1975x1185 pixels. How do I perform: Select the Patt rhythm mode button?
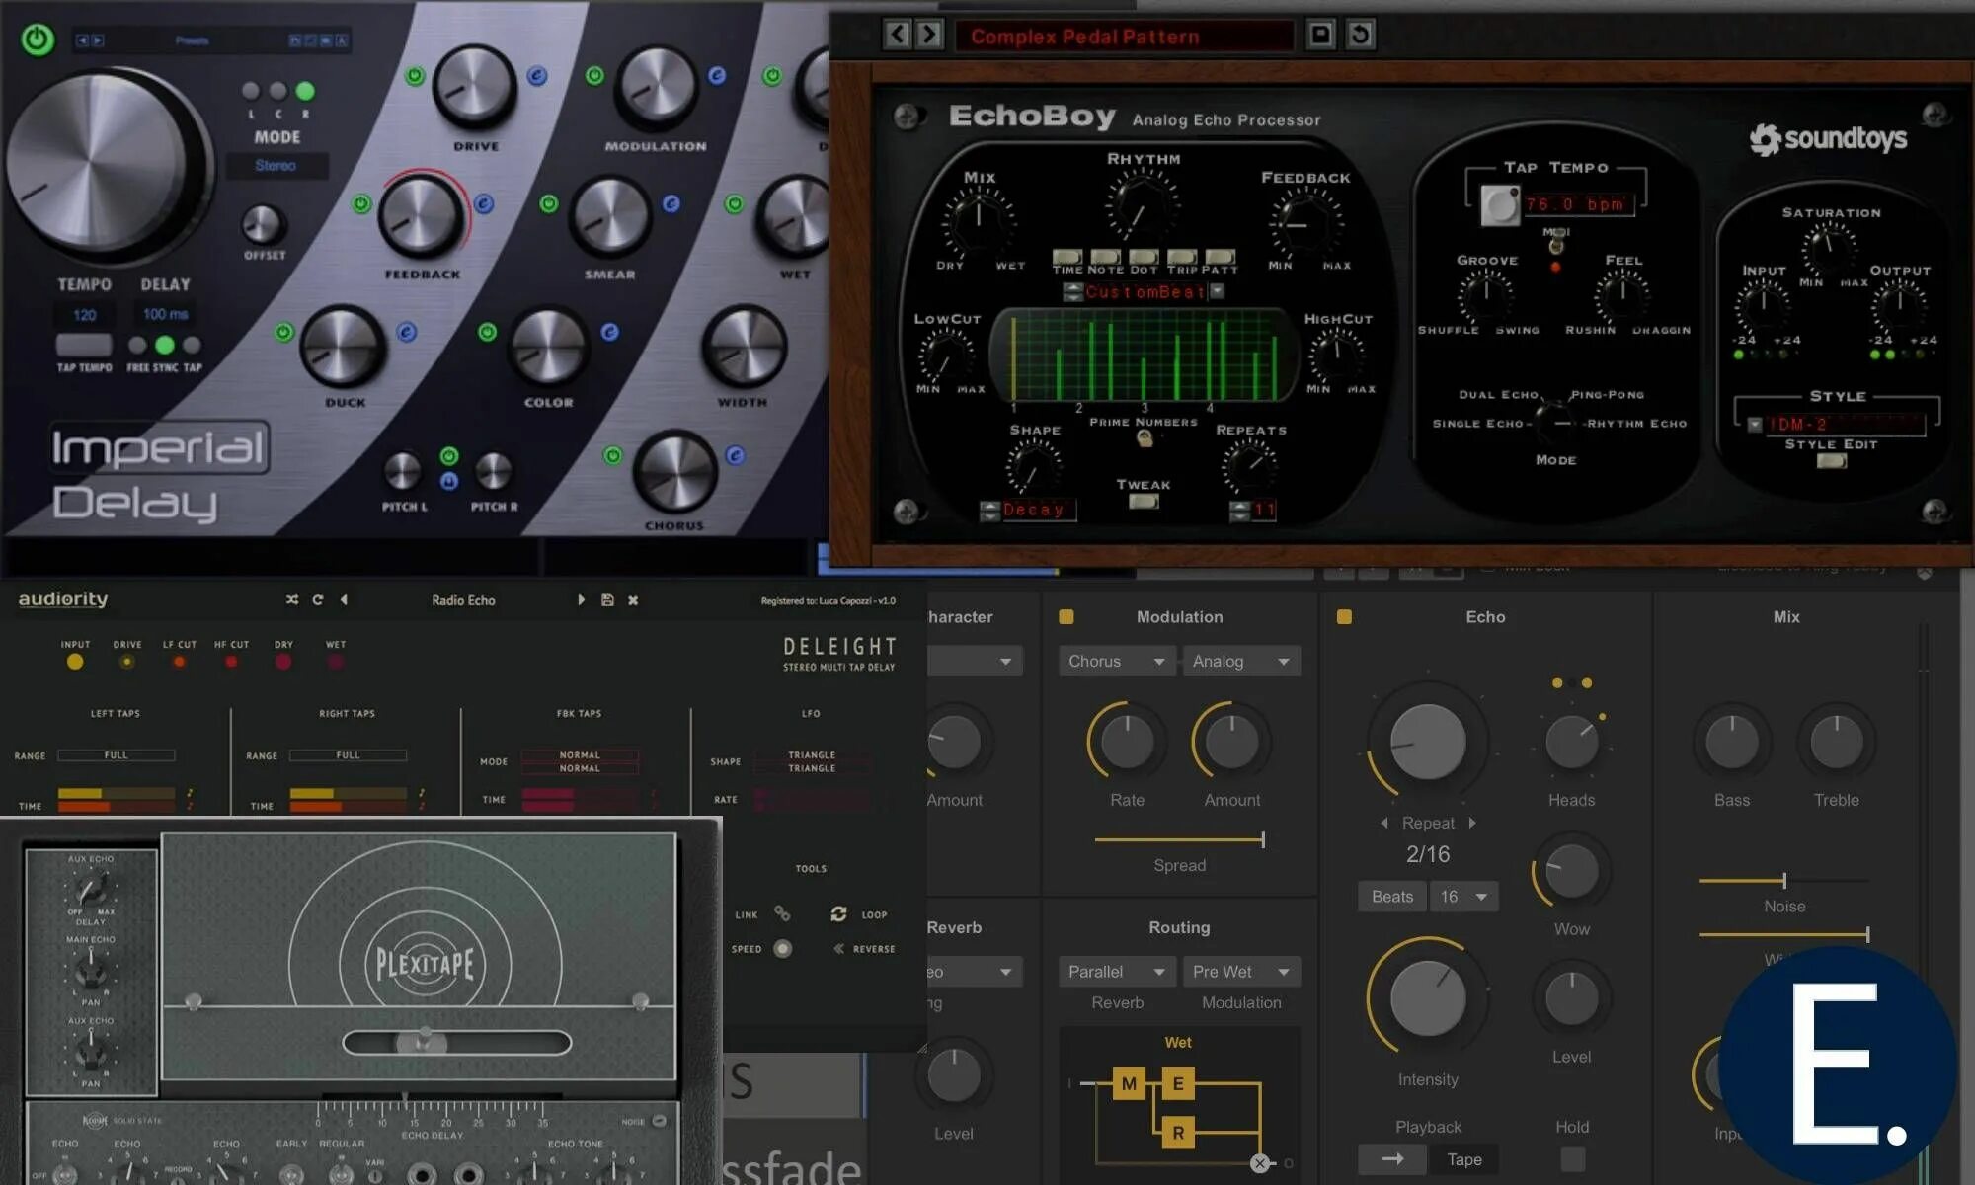click(1220, 257)
